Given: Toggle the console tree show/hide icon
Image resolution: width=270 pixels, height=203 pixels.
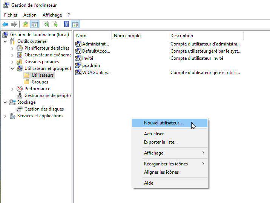Looking at the screenshot, I should coord(34,24).
